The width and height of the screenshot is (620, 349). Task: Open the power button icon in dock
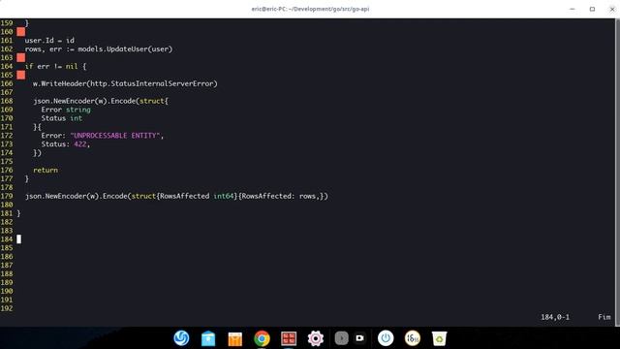[386, 338]
